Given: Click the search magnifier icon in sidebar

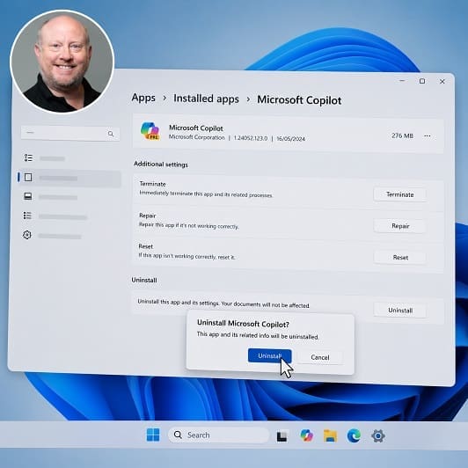Looking at the screenshot, I should tap(111, 134).
